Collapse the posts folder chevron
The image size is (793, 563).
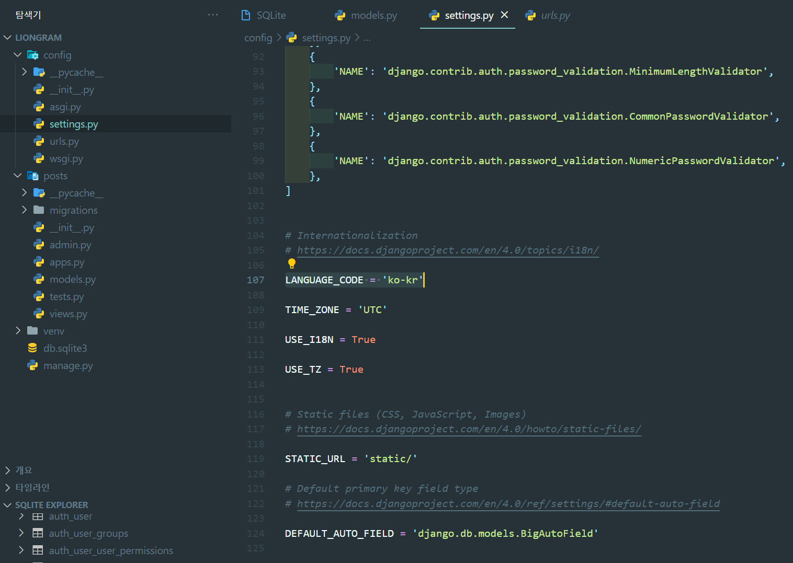click(x=18, y=176)
